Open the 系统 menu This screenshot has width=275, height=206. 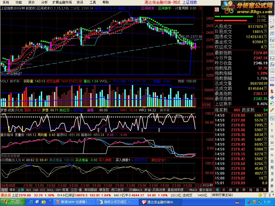pyautogui.click(x=6, y=2)
